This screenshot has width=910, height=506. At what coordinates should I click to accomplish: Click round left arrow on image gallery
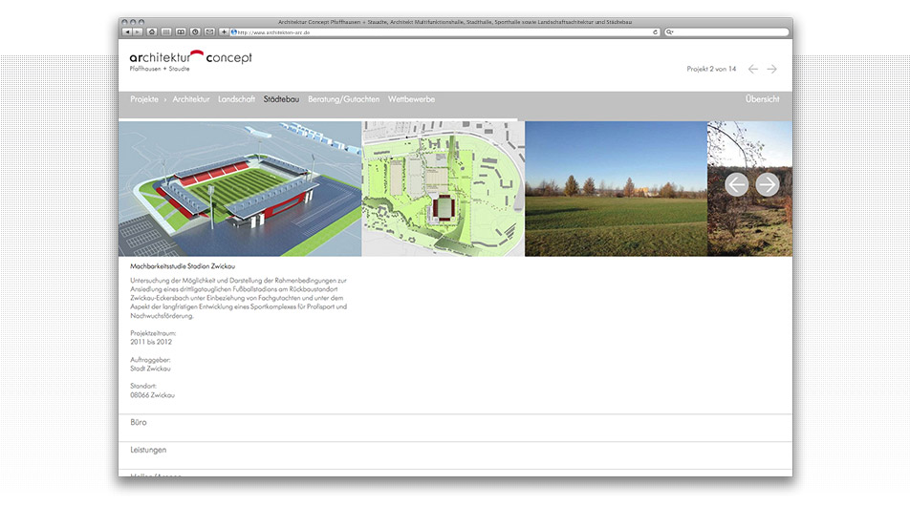(x=736, y=184)
